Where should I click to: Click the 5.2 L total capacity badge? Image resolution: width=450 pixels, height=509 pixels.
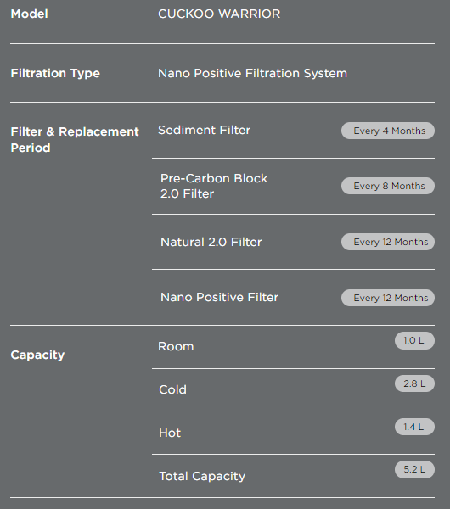[414, 469]
